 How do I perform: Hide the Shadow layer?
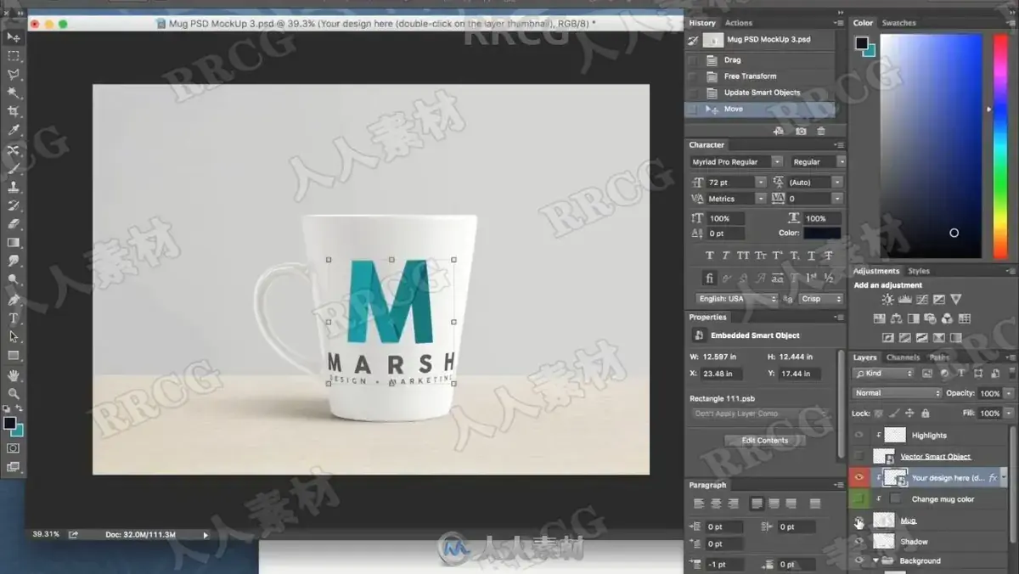coord(859,542)
